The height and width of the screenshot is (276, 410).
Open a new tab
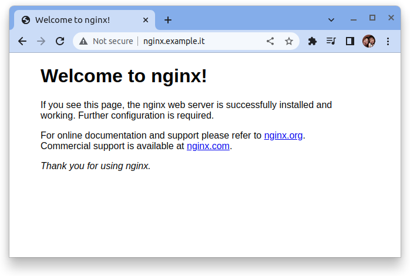(168, 20)
